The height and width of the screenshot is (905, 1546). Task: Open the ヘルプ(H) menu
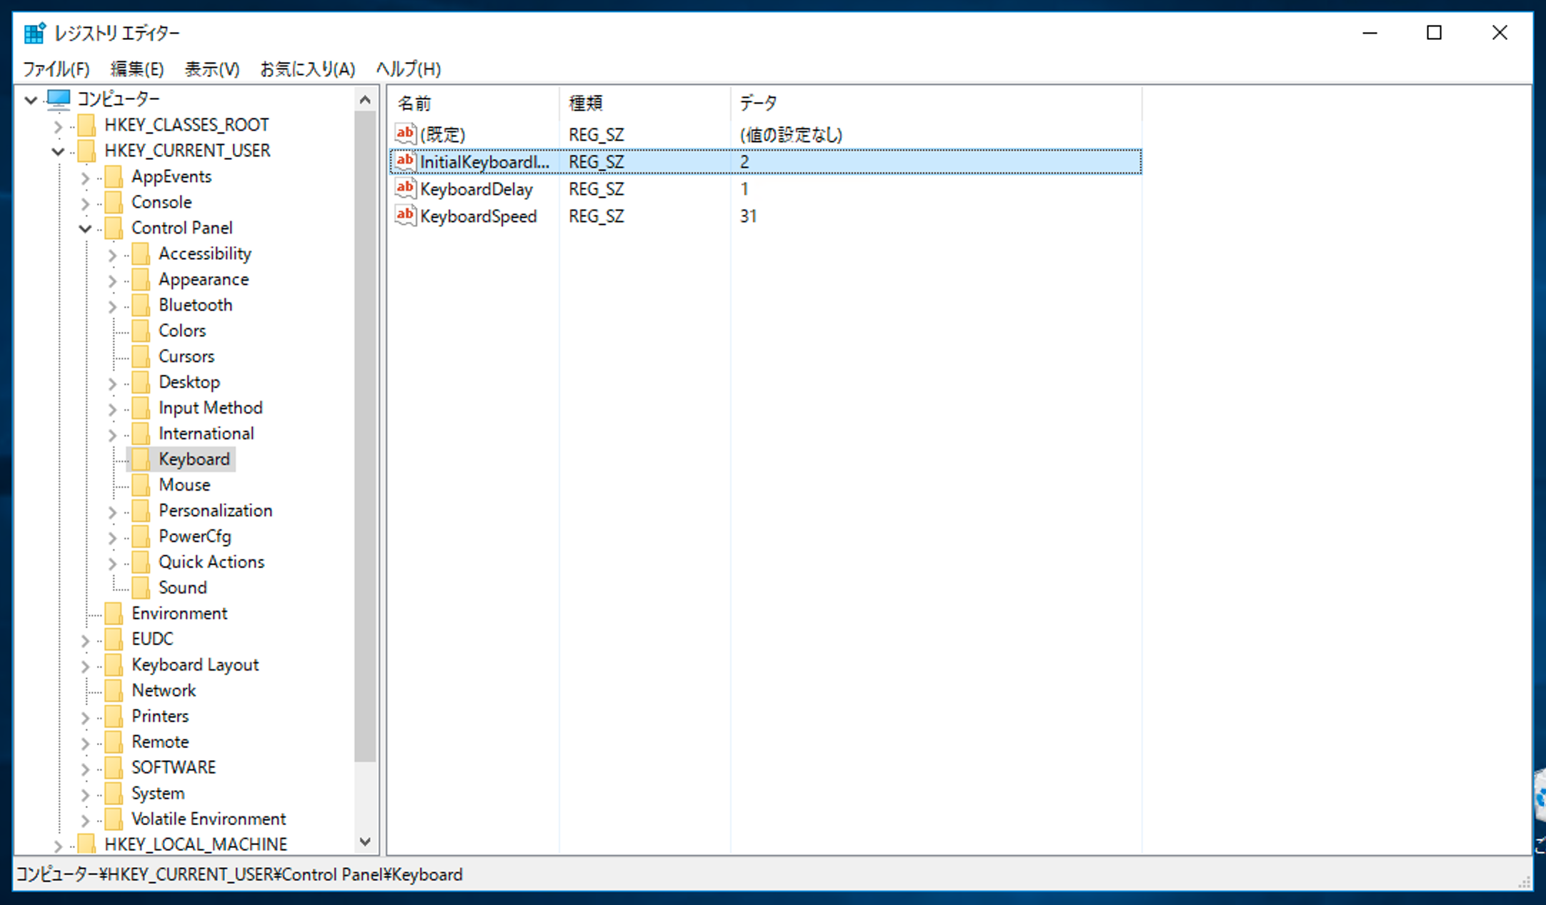pos(409,69)
